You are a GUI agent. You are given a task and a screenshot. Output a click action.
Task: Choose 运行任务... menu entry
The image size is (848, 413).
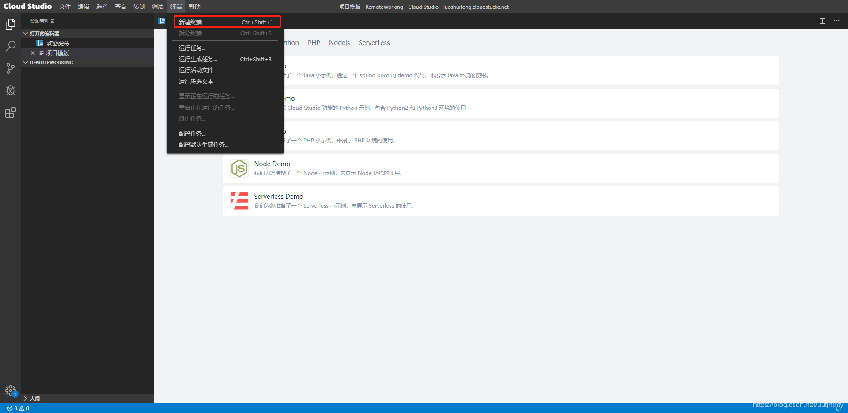pyautogui.click(x=225, y=48)
